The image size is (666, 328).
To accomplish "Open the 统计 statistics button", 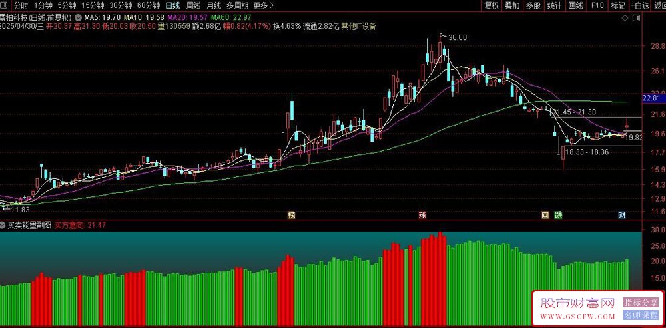I will coord(554,5).
